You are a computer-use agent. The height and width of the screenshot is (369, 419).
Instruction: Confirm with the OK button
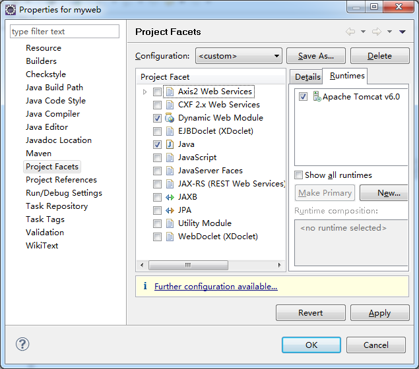pos(311,345)
